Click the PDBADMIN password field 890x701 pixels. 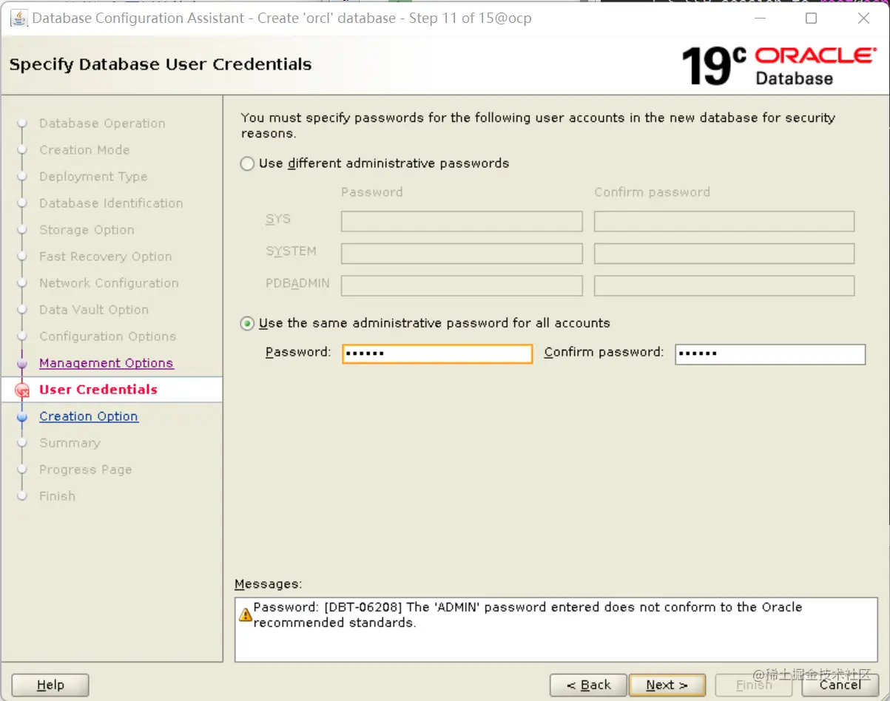[462, 285]
